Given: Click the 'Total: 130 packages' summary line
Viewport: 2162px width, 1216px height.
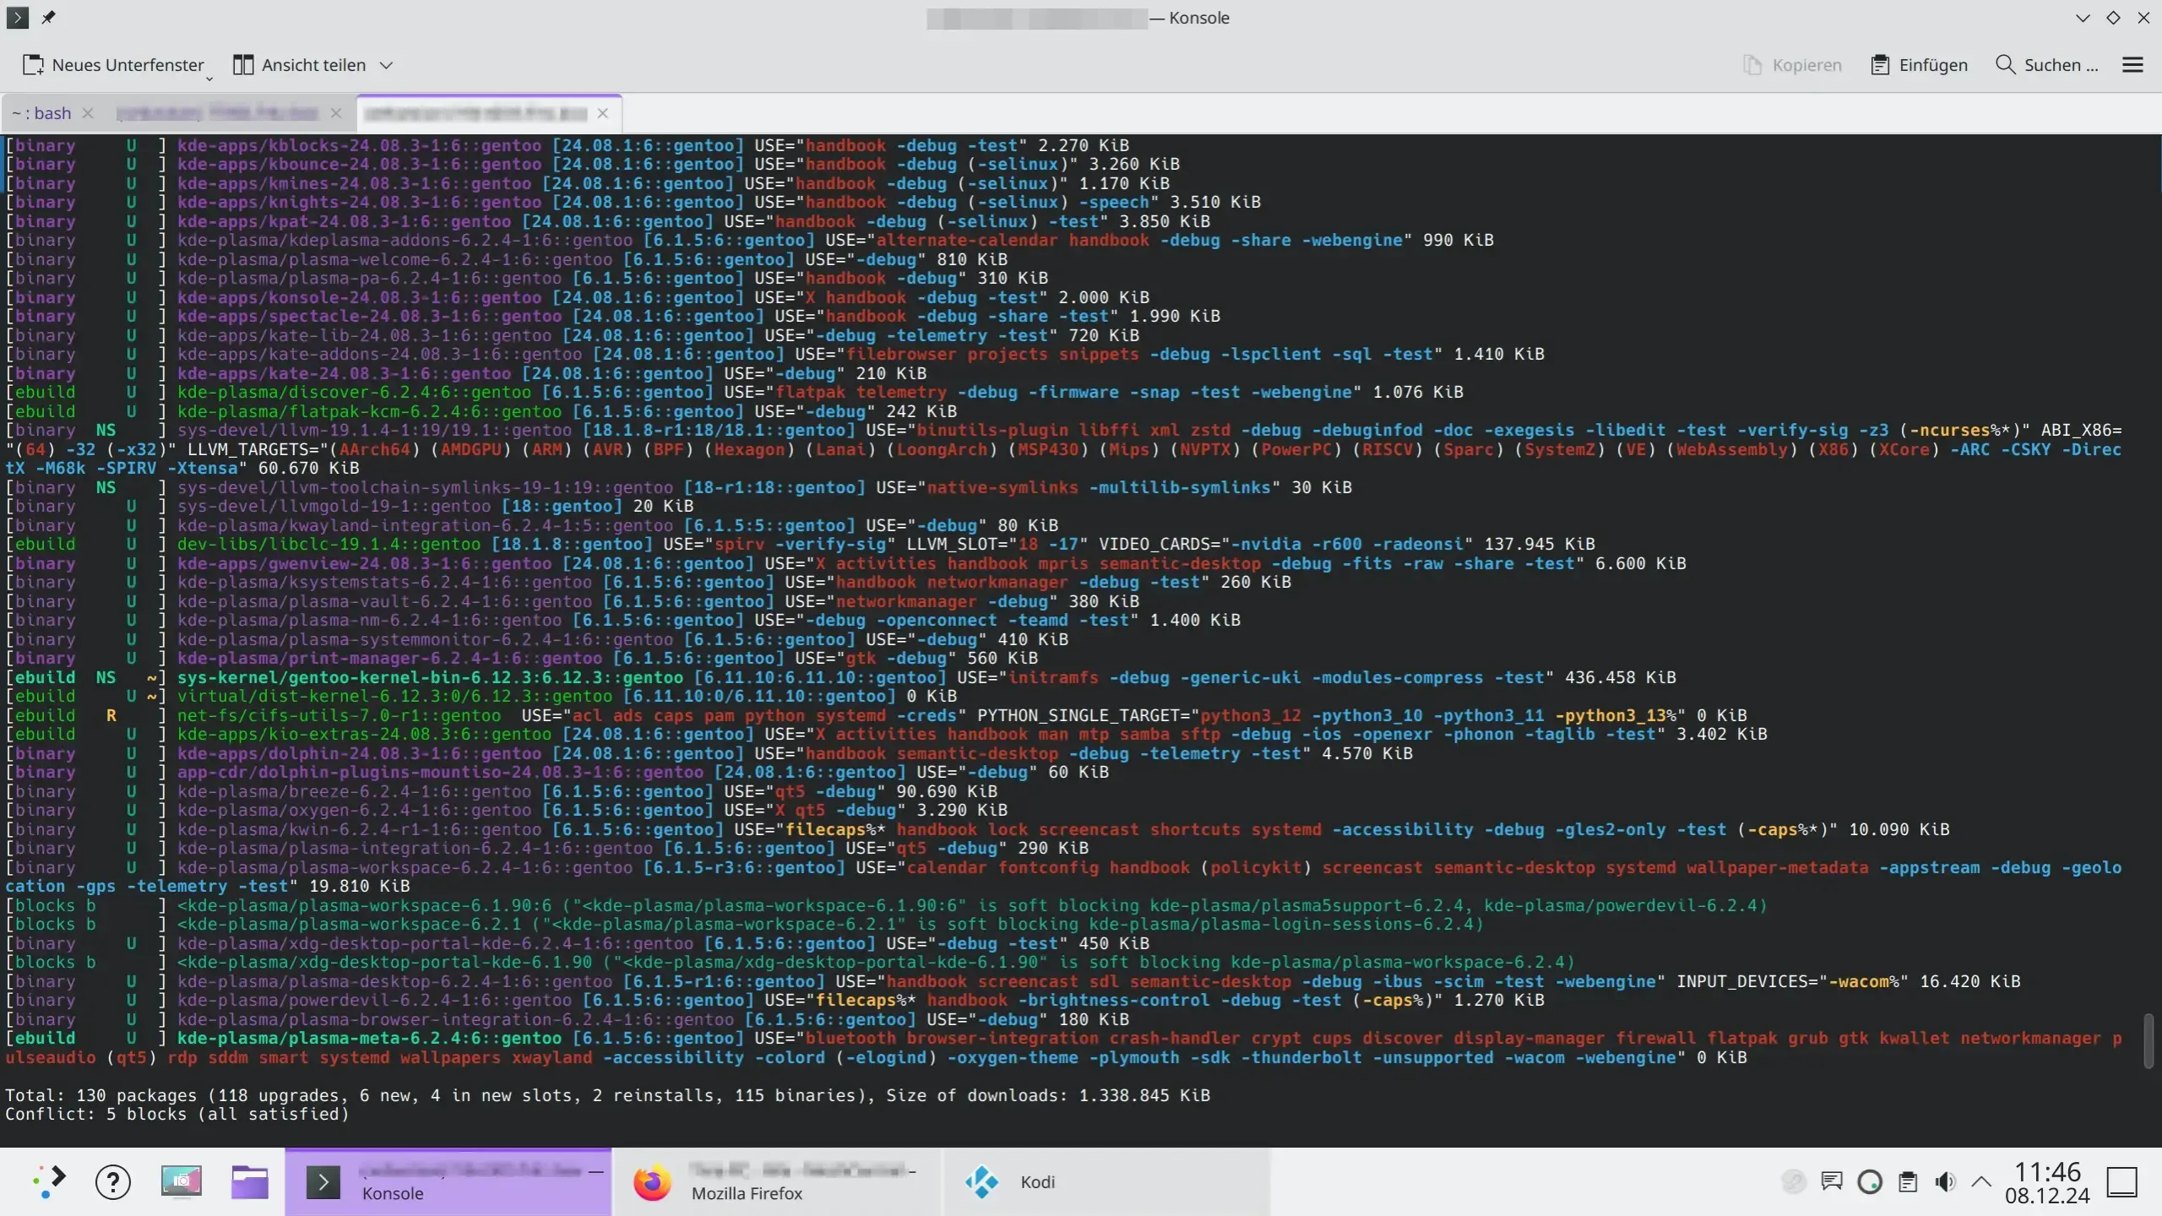Looking at the screenshot, I should coord(607,1095).
